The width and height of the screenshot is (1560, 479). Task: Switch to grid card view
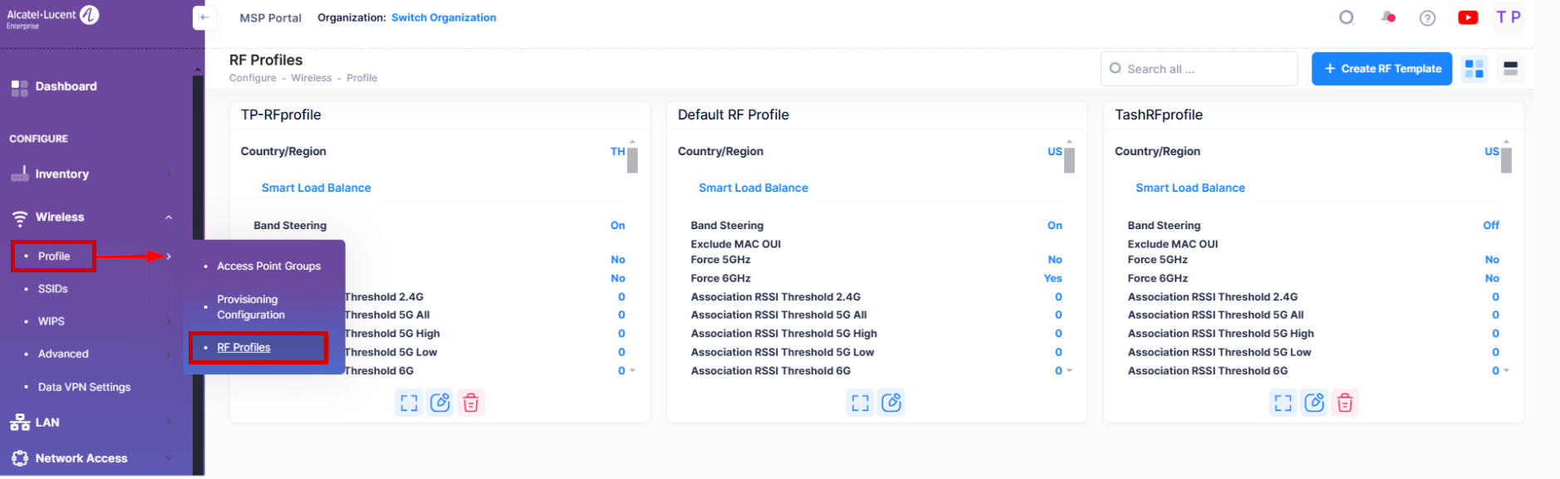coord(1474,69)
